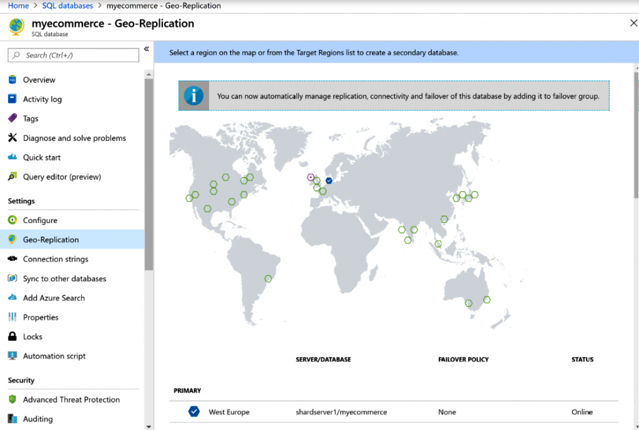
Task: Open Geo-Replication in the Settings menu
Action: coord(51,240)
